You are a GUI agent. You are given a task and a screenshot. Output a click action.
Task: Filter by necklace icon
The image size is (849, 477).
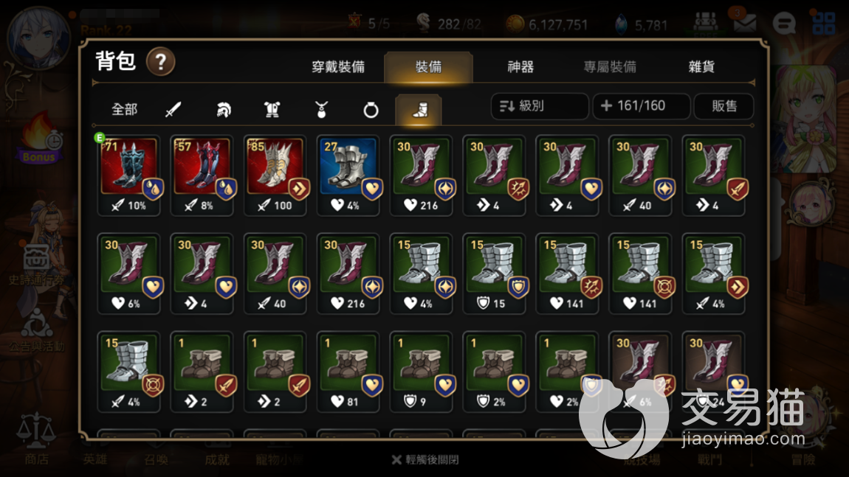click(x=321, y=110)
